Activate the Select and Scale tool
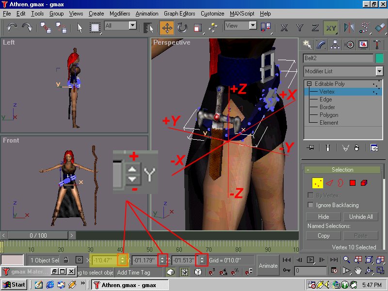Image resolution: width=388 pixels, height=291 pixels. click(x=198, y=28)
